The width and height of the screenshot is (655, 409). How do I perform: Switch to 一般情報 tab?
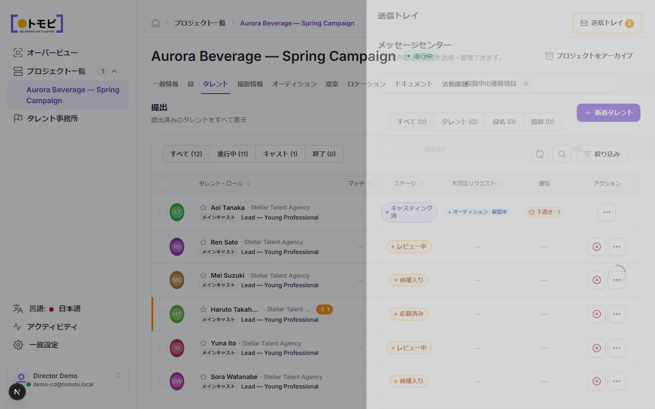[166, 84]
